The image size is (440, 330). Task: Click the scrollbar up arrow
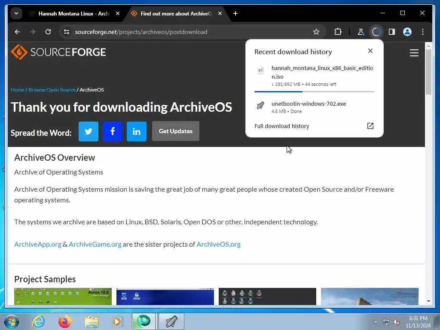428,46
